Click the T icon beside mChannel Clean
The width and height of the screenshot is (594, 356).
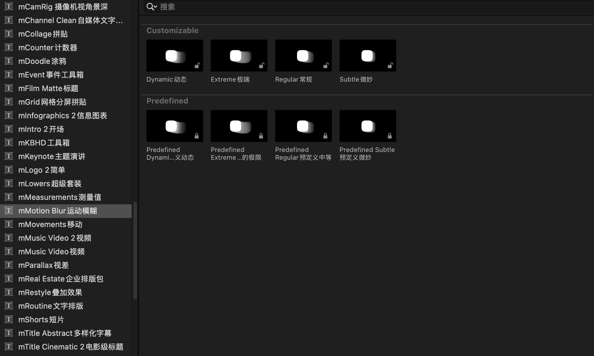point(9,20)
